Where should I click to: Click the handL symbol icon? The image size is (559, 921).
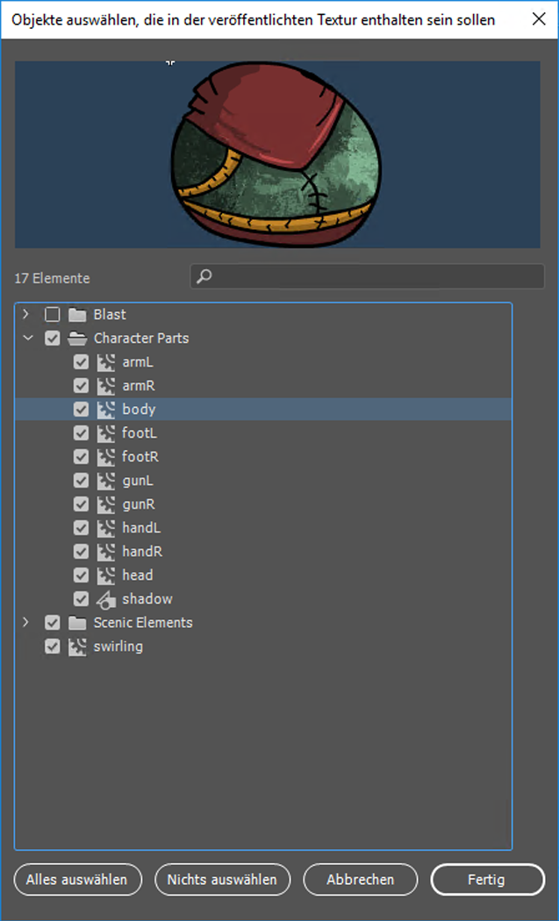click(x=106, y=527)
